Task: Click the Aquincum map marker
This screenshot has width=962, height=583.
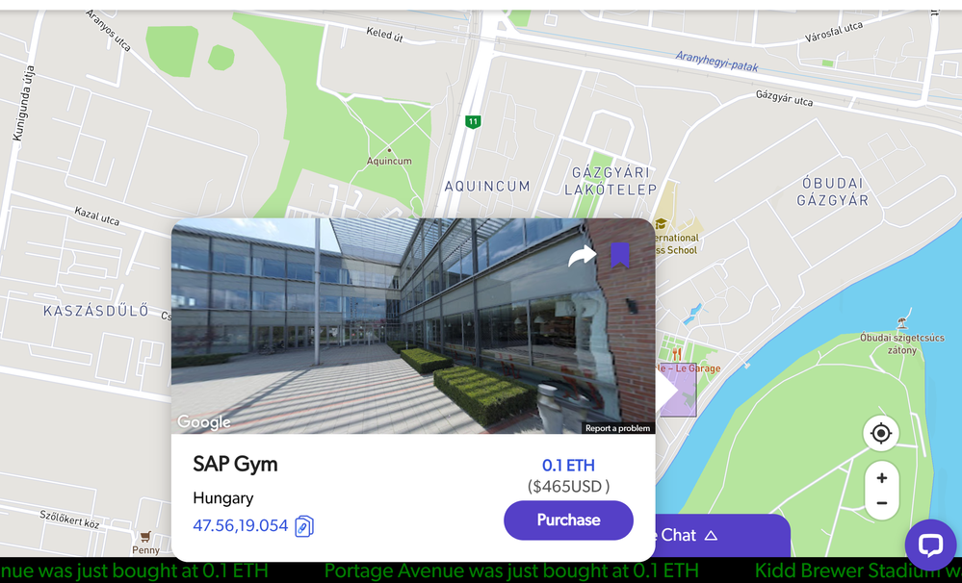Action: click(389, 150)
